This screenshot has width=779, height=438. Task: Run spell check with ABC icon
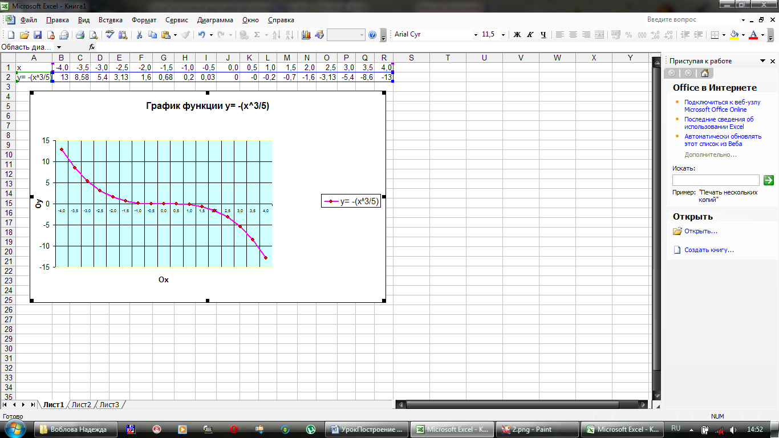point(110,35)
